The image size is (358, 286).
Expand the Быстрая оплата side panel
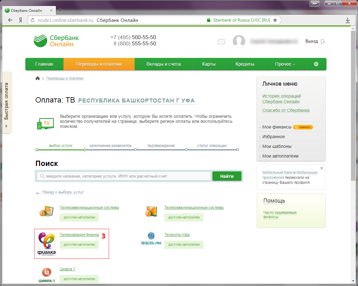tap(7, 102)
